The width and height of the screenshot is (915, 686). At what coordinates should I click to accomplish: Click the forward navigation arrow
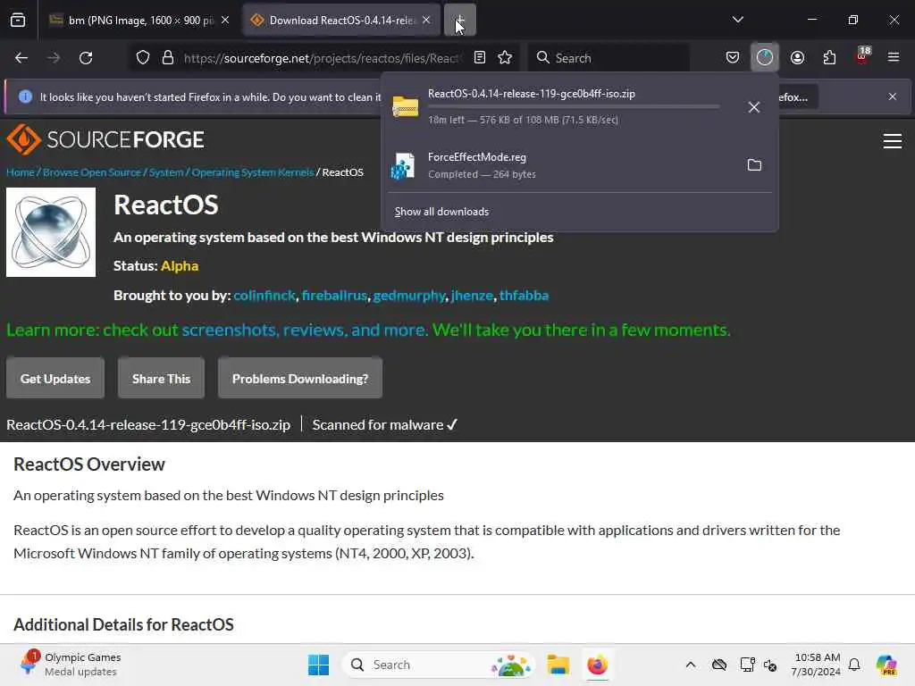coord(54,58)
